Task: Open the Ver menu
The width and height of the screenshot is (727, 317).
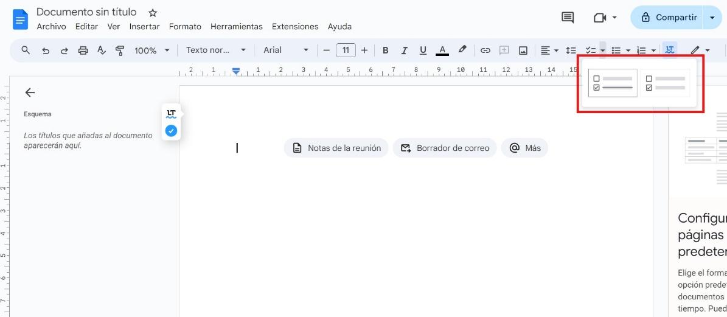Action: [114, 26]
